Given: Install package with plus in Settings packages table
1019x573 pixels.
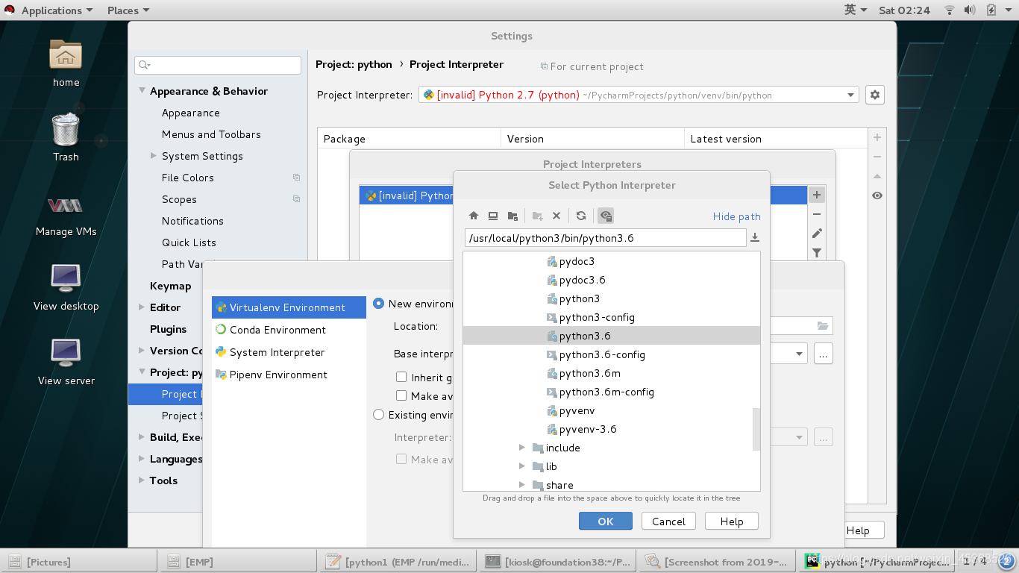Looking at the screenshot, I should point(877,137).
